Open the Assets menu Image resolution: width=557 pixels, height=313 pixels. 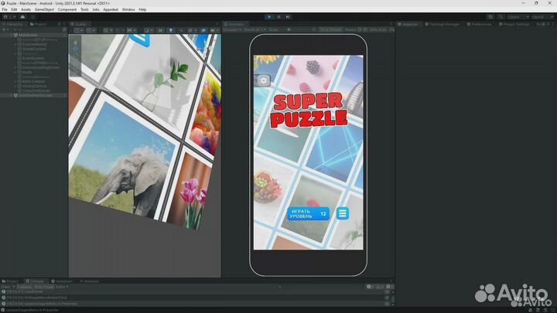coord(26,9)
